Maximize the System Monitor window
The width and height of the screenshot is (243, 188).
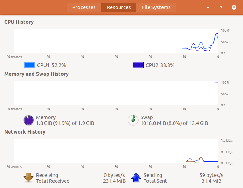point(221,7)
